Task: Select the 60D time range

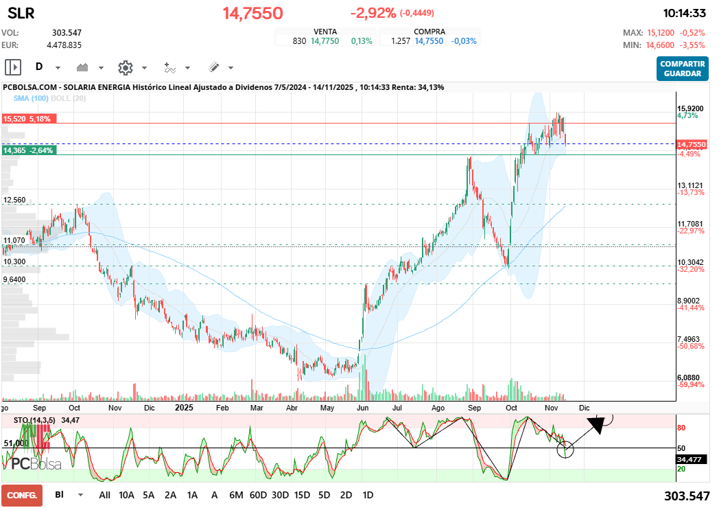Action: click(258, 495)
